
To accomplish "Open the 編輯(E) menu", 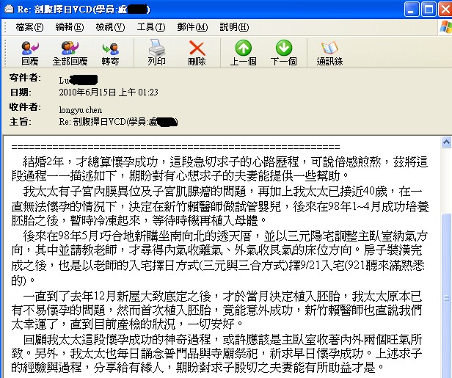I will [x=70, y=27].
